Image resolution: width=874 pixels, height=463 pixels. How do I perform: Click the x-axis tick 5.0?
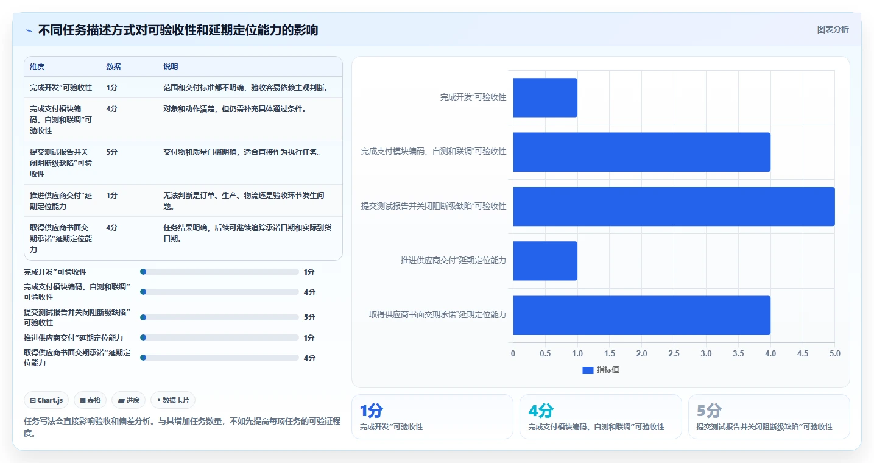click(834, 353)
